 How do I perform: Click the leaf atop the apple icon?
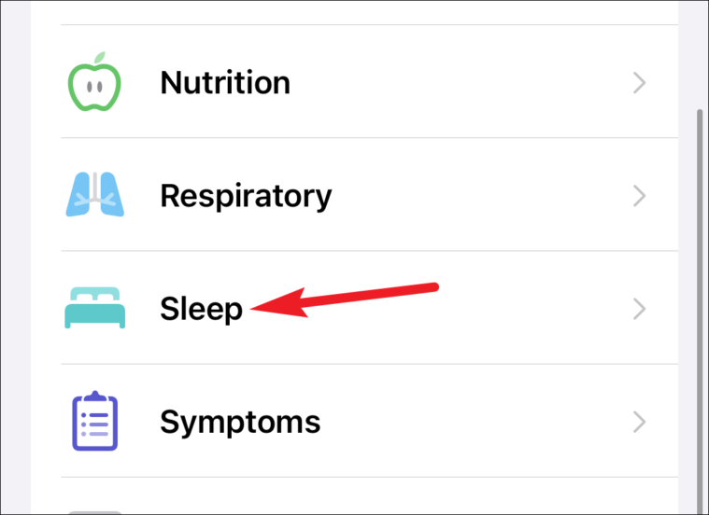100,57
